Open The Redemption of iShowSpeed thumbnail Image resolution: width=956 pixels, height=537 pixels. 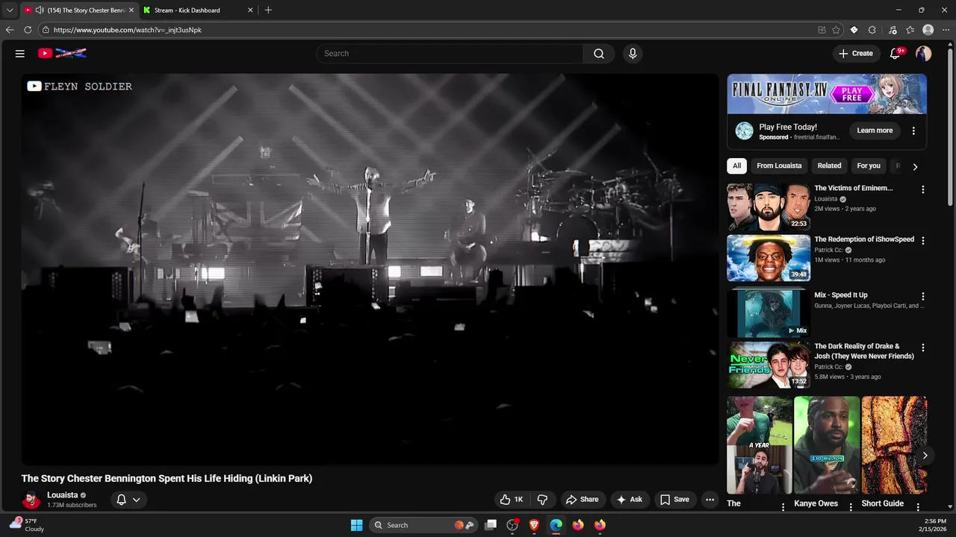tap(769, 258)
